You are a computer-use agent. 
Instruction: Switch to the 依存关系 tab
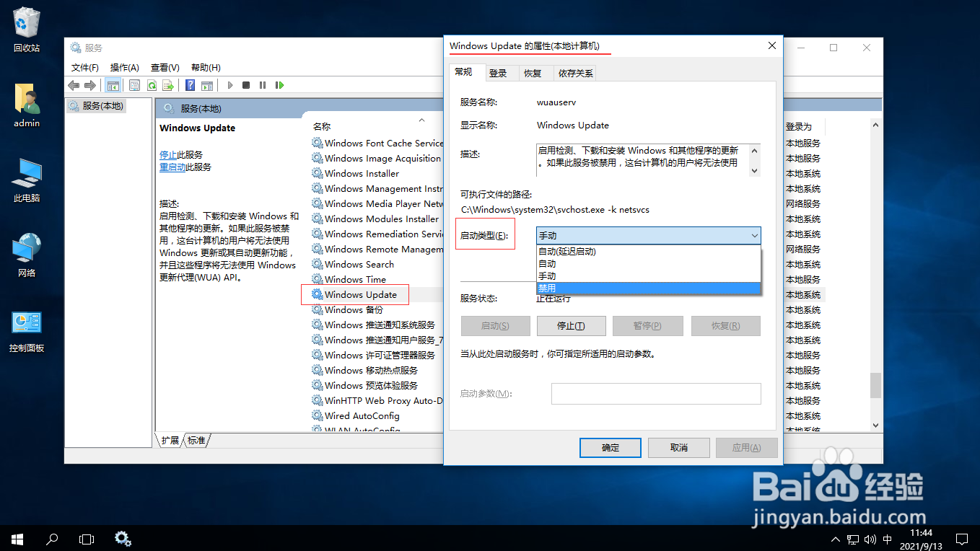576,73
